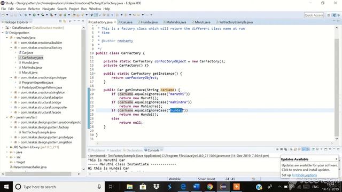Toggle code folding at line 19
This screenshot has height=192, width=342.
[95, 90]
